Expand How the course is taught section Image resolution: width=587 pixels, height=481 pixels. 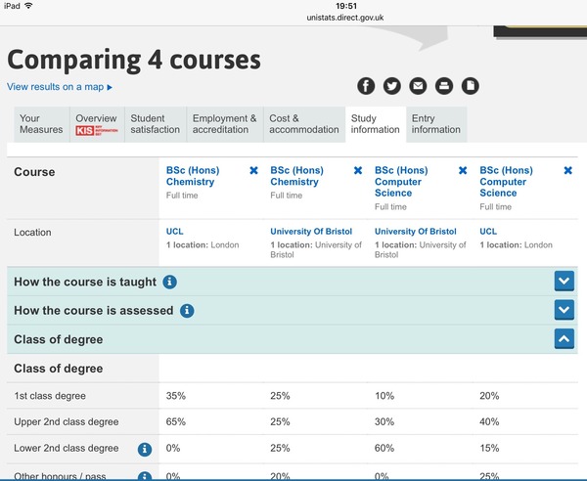pos(564,281)
